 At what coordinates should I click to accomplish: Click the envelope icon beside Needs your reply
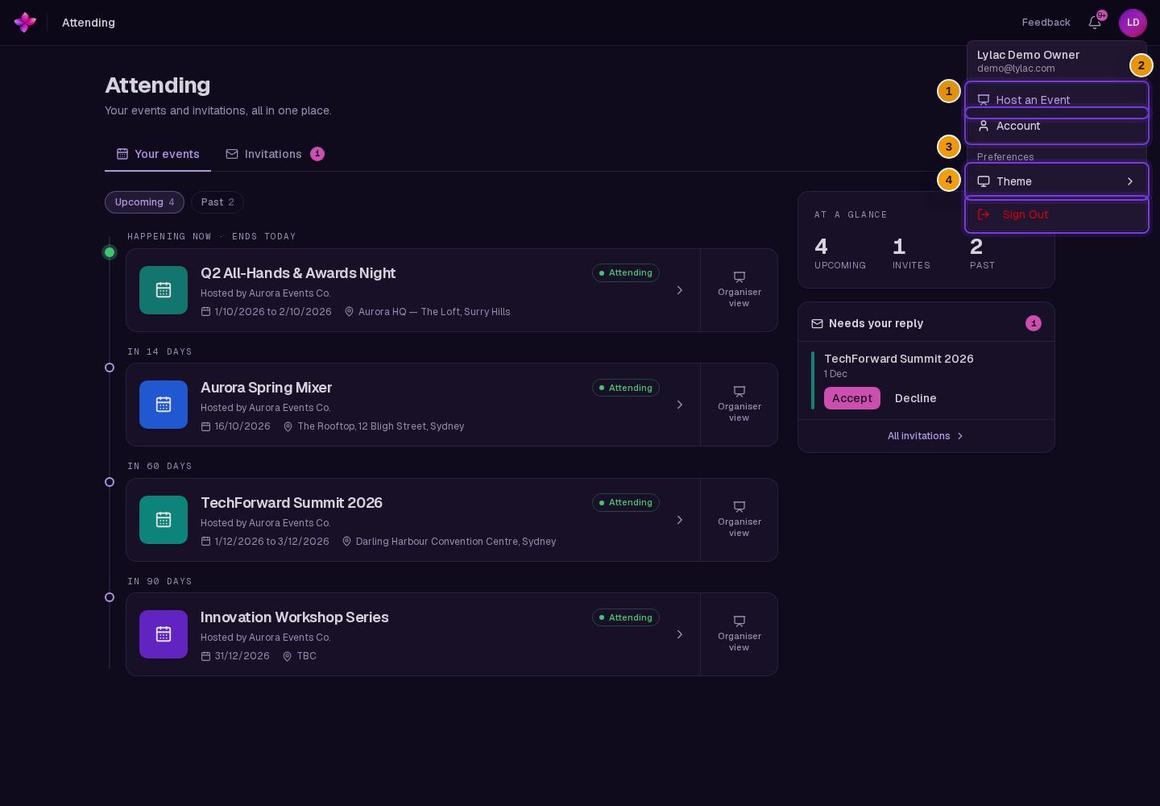[817, 323]
